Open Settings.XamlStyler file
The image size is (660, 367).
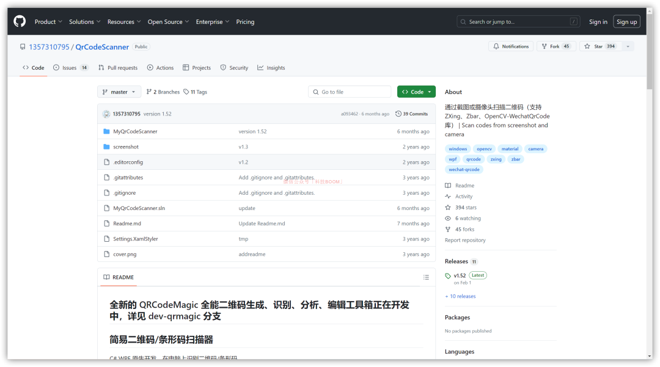pos(136,239)
